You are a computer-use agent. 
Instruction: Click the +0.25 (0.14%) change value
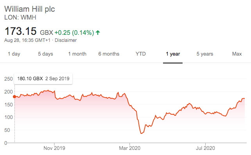[x=74, y=32]
